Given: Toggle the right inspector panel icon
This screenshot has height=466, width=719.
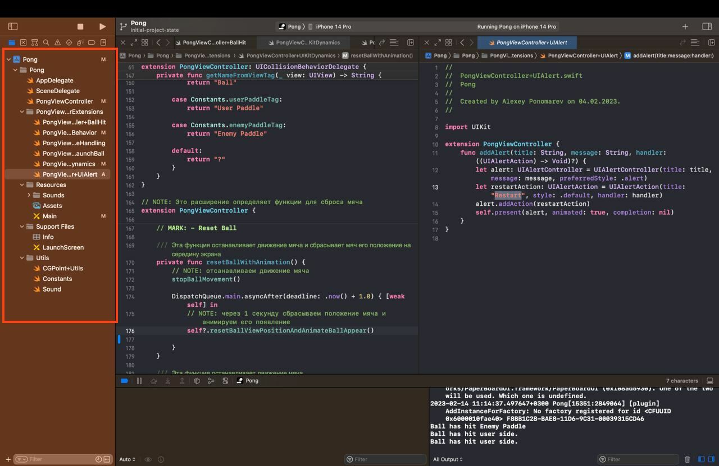Looking at the screenshot, I should 707,26.
